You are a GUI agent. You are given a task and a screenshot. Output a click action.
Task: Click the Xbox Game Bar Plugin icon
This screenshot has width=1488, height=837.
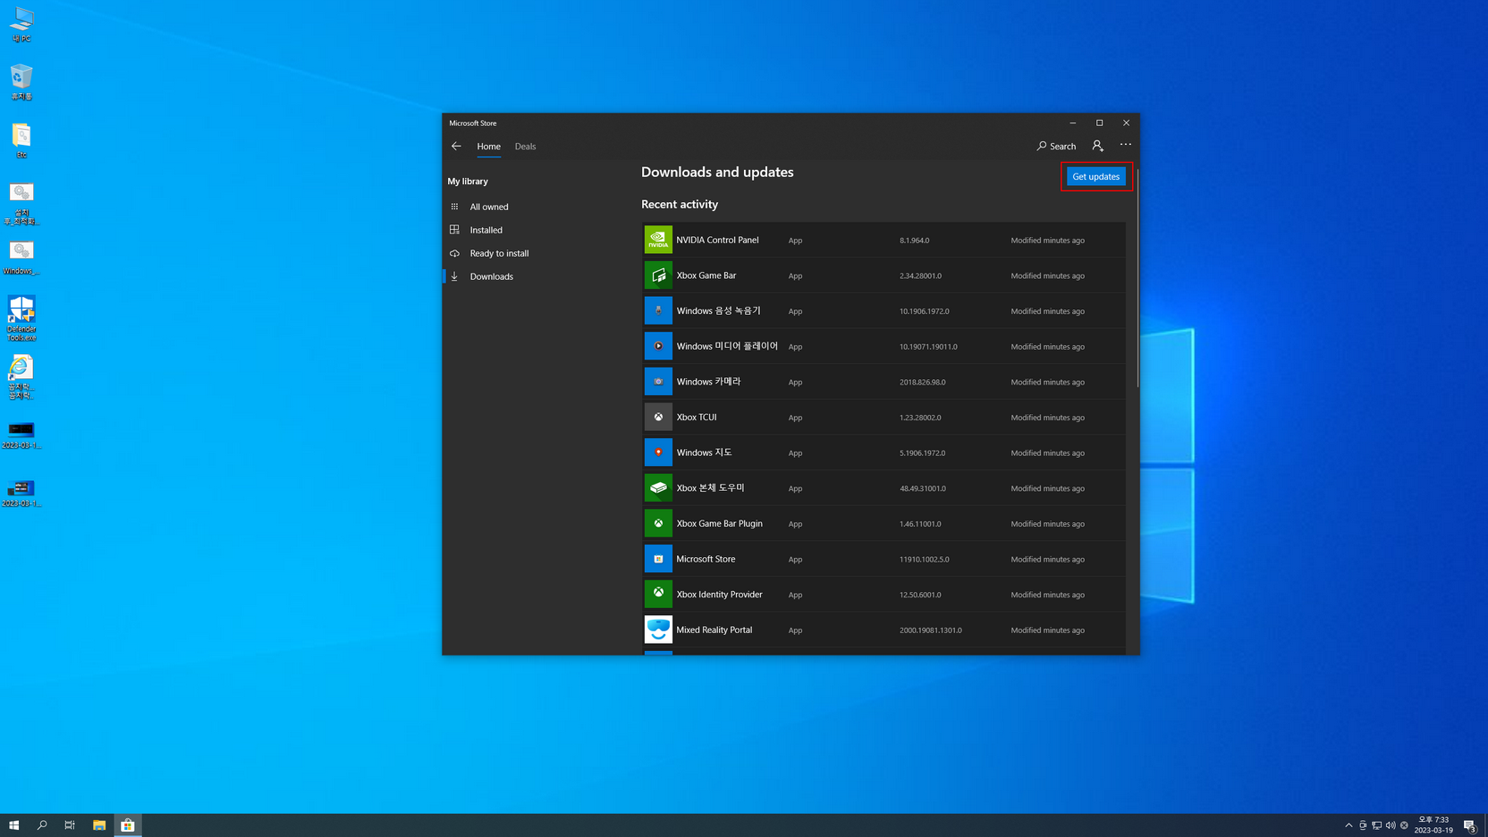658,523
